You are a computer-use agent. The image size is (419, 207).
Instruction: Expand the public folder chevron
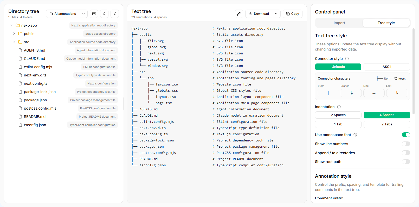click(14, 34)
